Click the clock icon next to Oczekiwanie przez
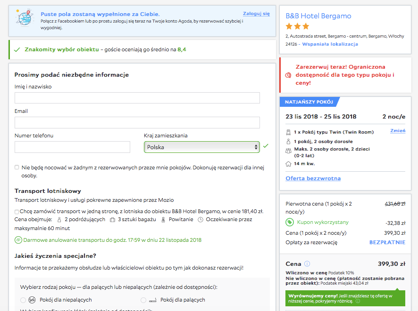This screenshot has height=311, width=418. coord(201,220)
